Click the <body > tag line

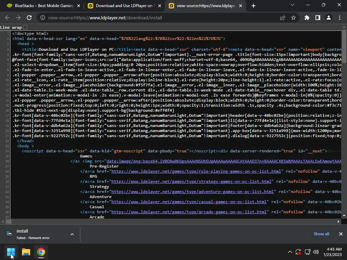[25, 146]
